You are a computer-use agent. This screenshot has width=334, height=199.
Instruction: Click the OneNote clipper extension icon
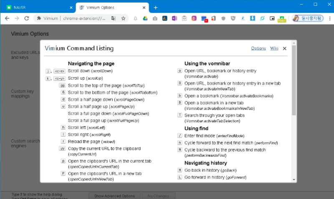(174, 18)
